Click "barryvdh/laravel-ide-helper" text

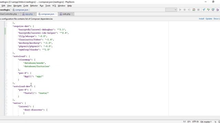click(x=37, y=33)
